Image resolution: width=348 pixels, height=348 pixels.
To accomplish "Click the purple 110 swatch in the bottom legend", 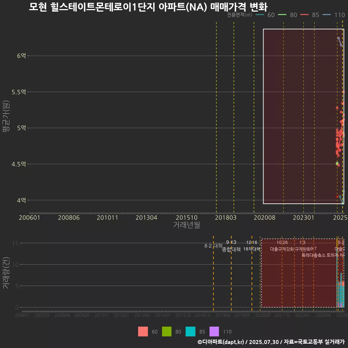I will click(x=214, y=332).
